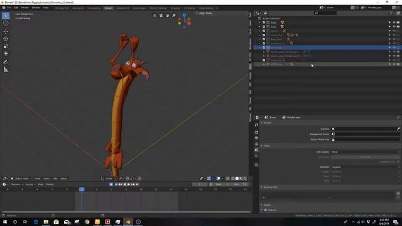Open Google Chrome from the taskbar
This screenshot has height=226, width=402.
87,222
